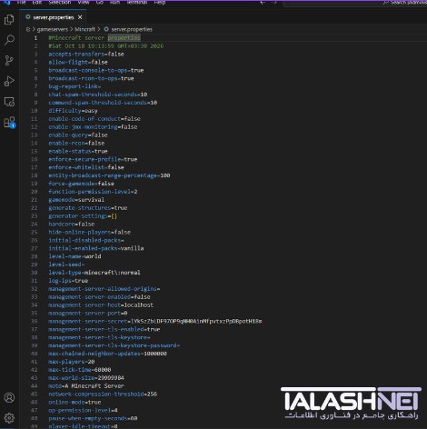
Task: Click the line 'generate-structures=true'
Action: tap(88, 208)
